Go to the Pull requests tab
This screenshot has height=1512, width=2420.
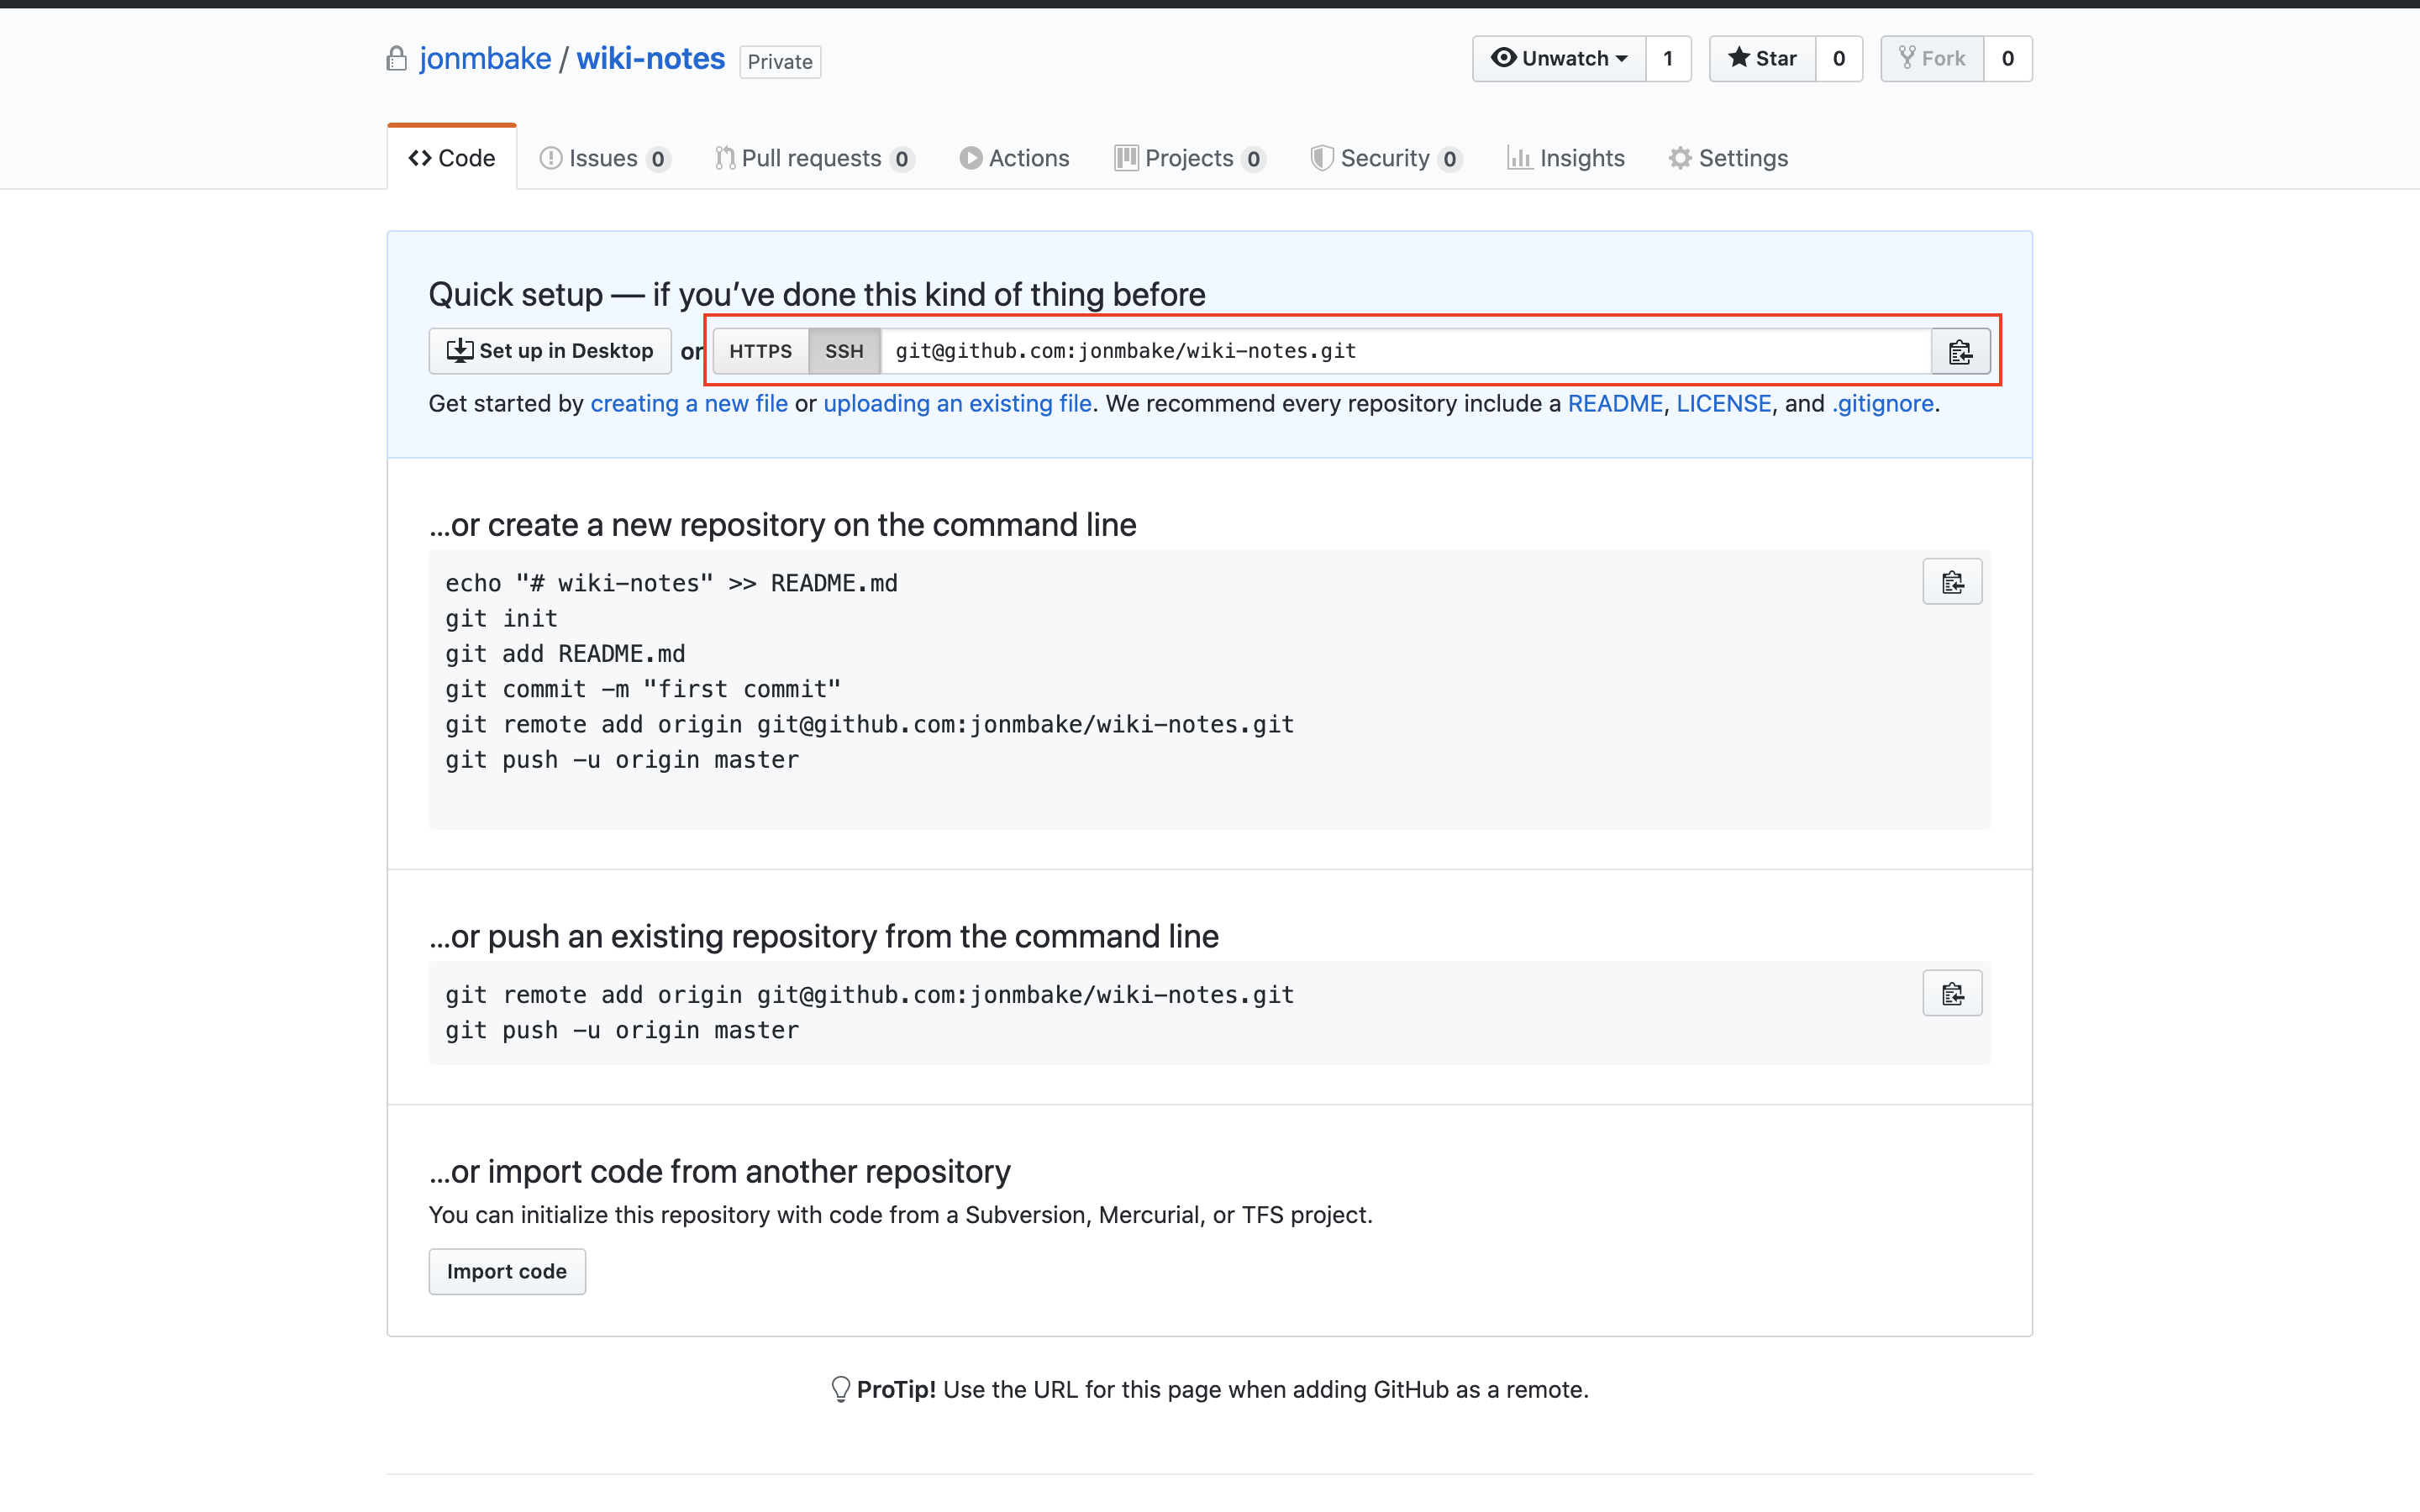[x=813, y=158]
